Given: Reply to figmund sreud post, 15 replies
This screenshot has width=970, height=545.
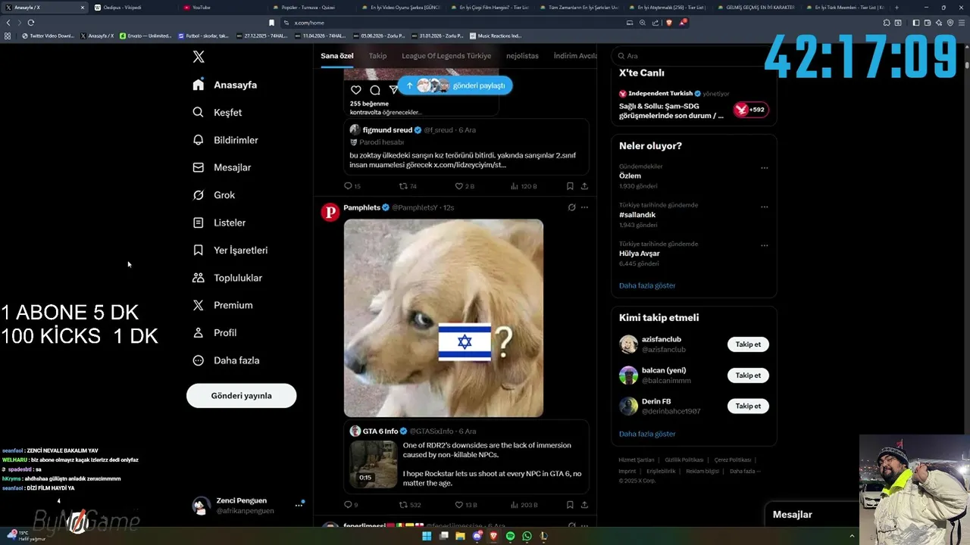Looking at the screenshot, I should [x=352, y=185].
